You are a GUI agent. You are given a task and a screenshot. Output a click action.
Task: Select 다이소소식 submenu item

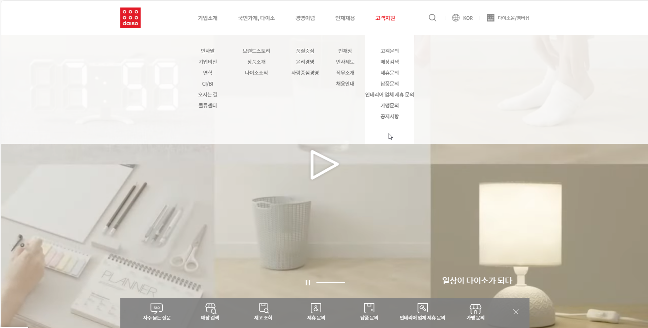tap(256, 73)
